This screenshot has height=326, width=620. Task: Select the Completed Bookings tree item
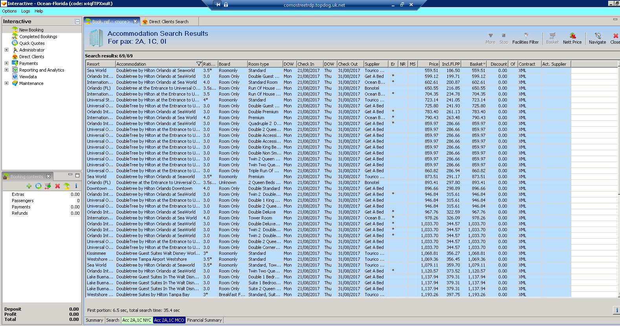(x=38, y=37)
